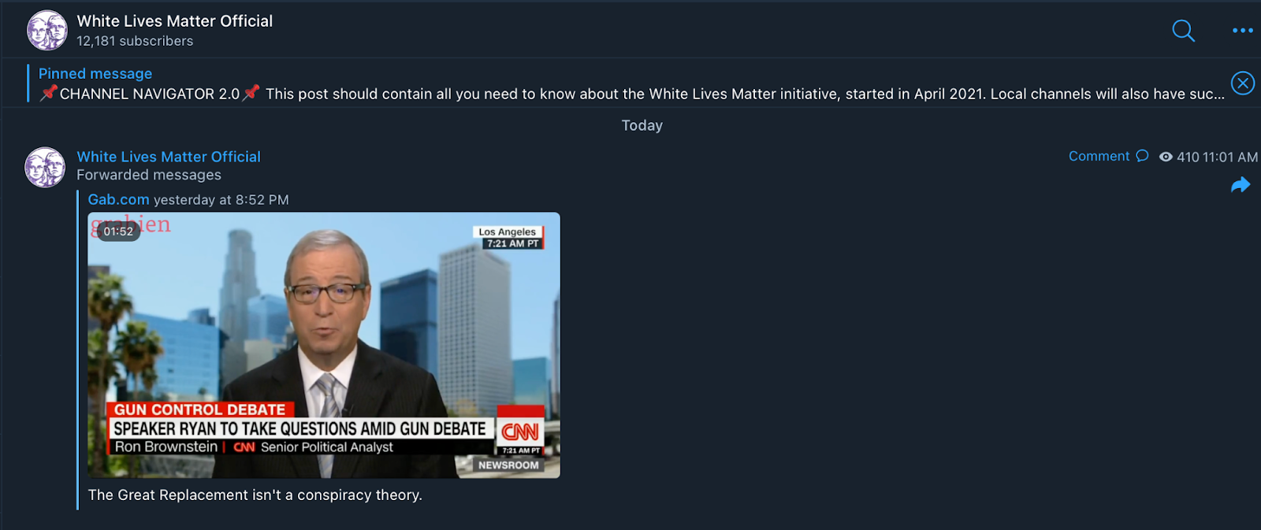Click the Forwarded messages label

(149, 175)
